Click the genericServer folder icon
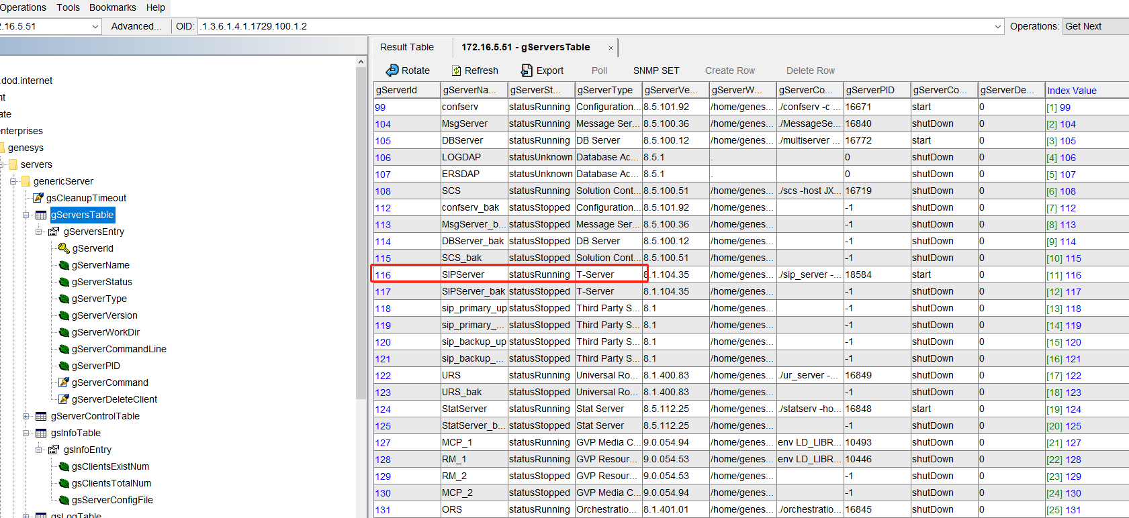The width and height of the screenshot is (1129, 518). tap(26, 181)
